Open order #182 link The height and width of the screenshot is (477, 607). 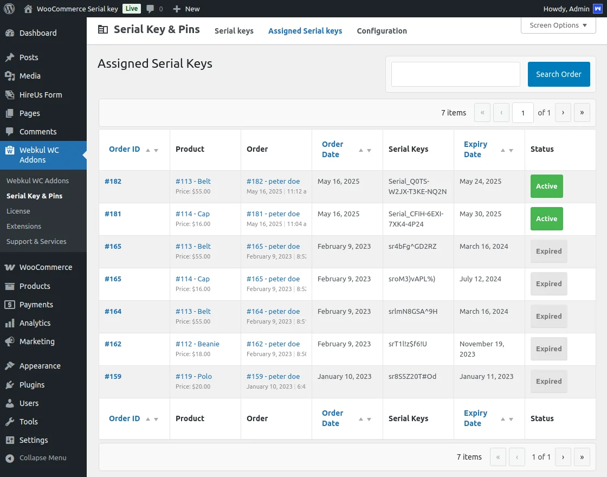(x=113, y=182)
